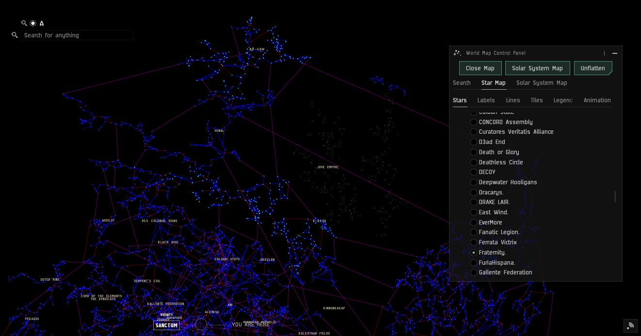Click the Search for anything field
The image size is (641, 336).
(x=77, y=35)
